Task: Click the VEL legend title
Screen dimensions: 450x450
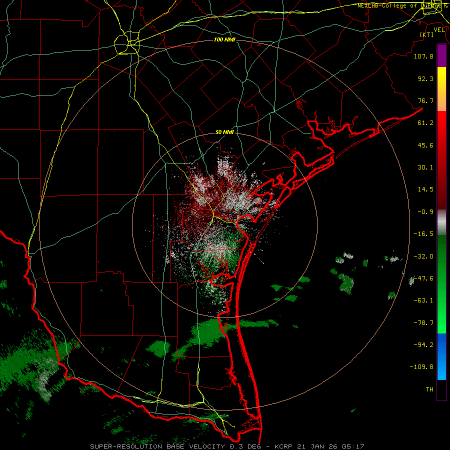Action: [x=439, y=30]
